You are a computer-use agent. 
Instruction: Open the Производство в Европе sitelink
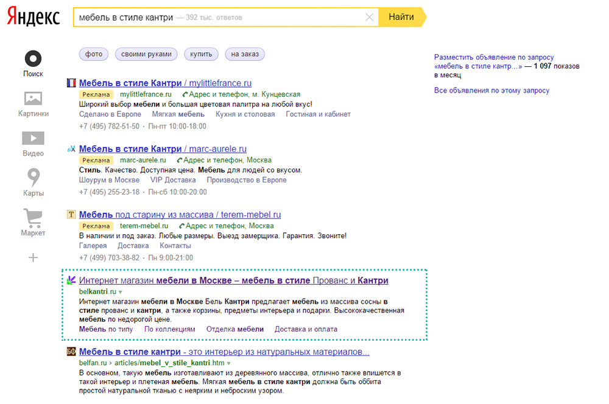247,180
